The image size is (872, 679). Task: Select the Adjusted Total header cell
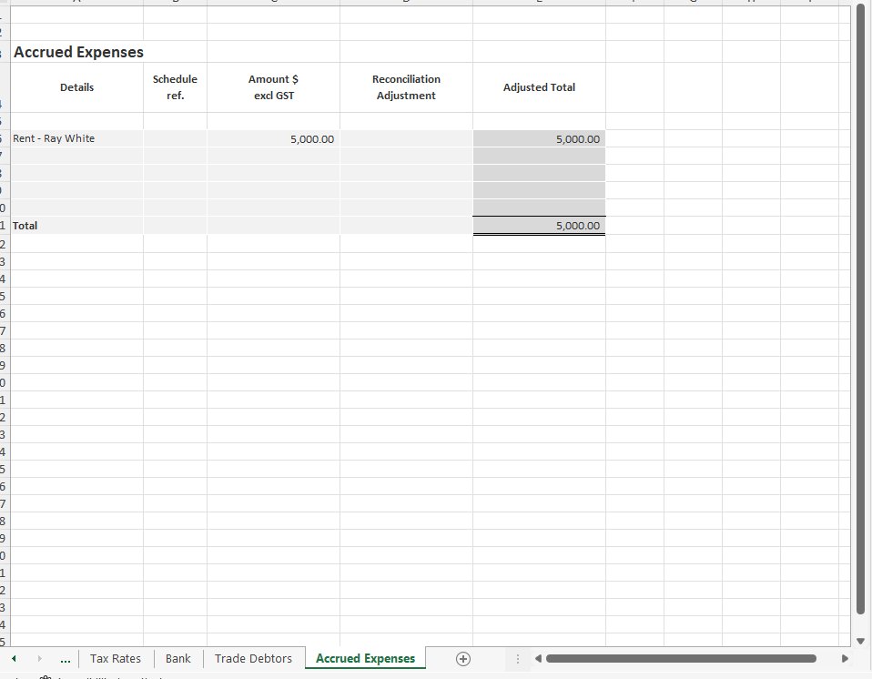(x=539, y=86)
